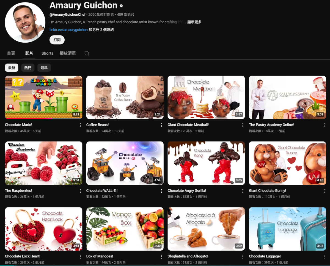Image resolution: width=330 pixels, height=266 pixels.
Task: Open three-dot menu for Giant Chocolate Bunny
Action: click(x=324, y=191)
